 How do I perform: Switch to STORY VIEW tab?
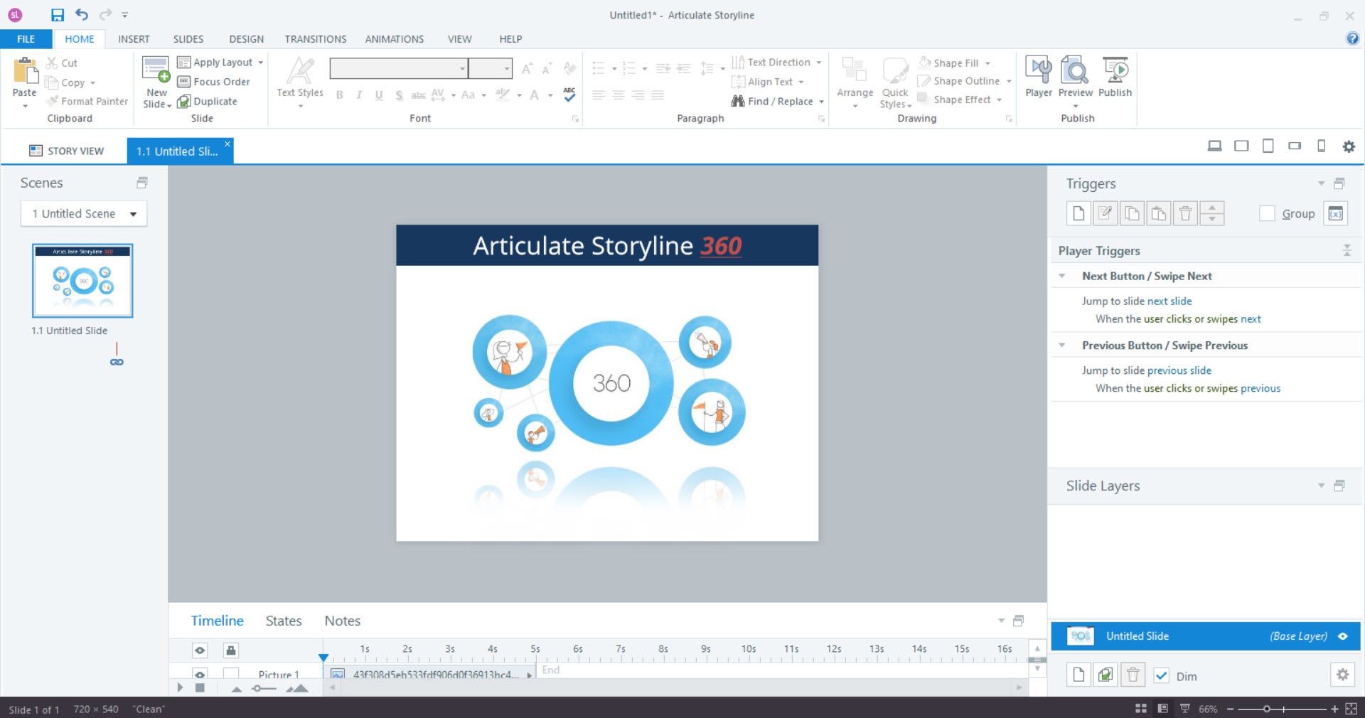click(66, 151)
